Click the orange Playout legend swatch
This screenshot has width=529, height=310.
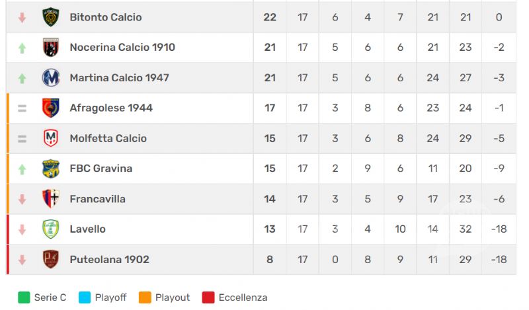tap(145, 297)
